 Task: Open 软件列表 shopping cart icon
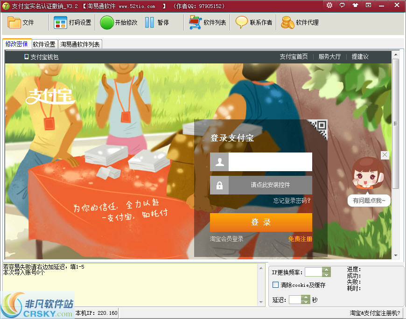pyautogui.click(x=195, y=22)
